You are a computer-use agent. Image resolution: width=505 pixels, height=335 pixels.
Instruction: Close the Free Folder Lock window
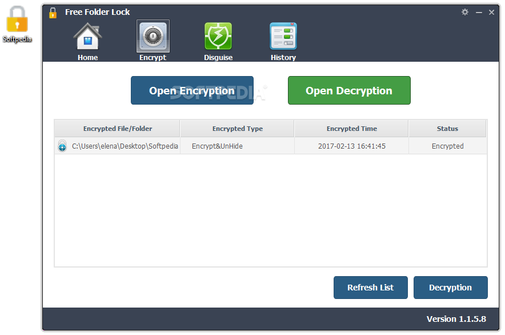491,12
